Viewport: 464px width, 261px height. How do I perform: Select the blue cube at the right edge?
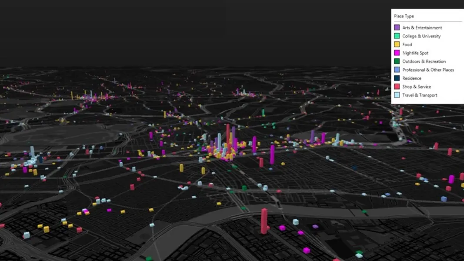click(444, 199)
